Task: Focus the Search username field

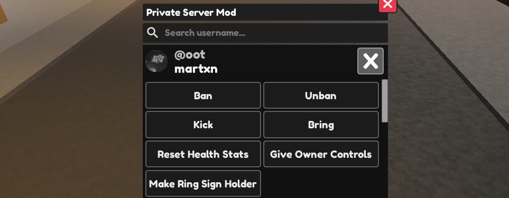Action: pos(265,33)
